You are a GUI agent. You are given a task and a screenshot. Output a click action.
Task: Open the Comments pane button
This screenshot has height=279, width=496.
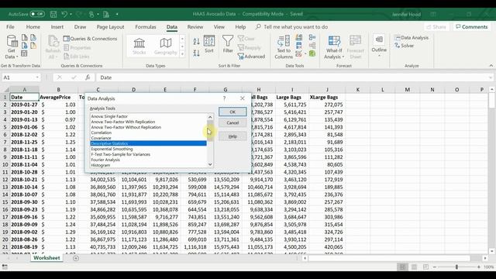pyautogui.click(x=472, y=27)
